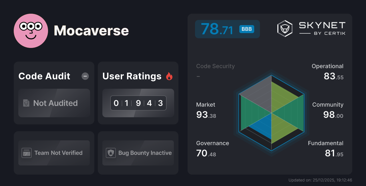This screenshot has height=186, width=366.
Task: Select the Skynet by CertiK hexagon shield logo
Action: 285,28
